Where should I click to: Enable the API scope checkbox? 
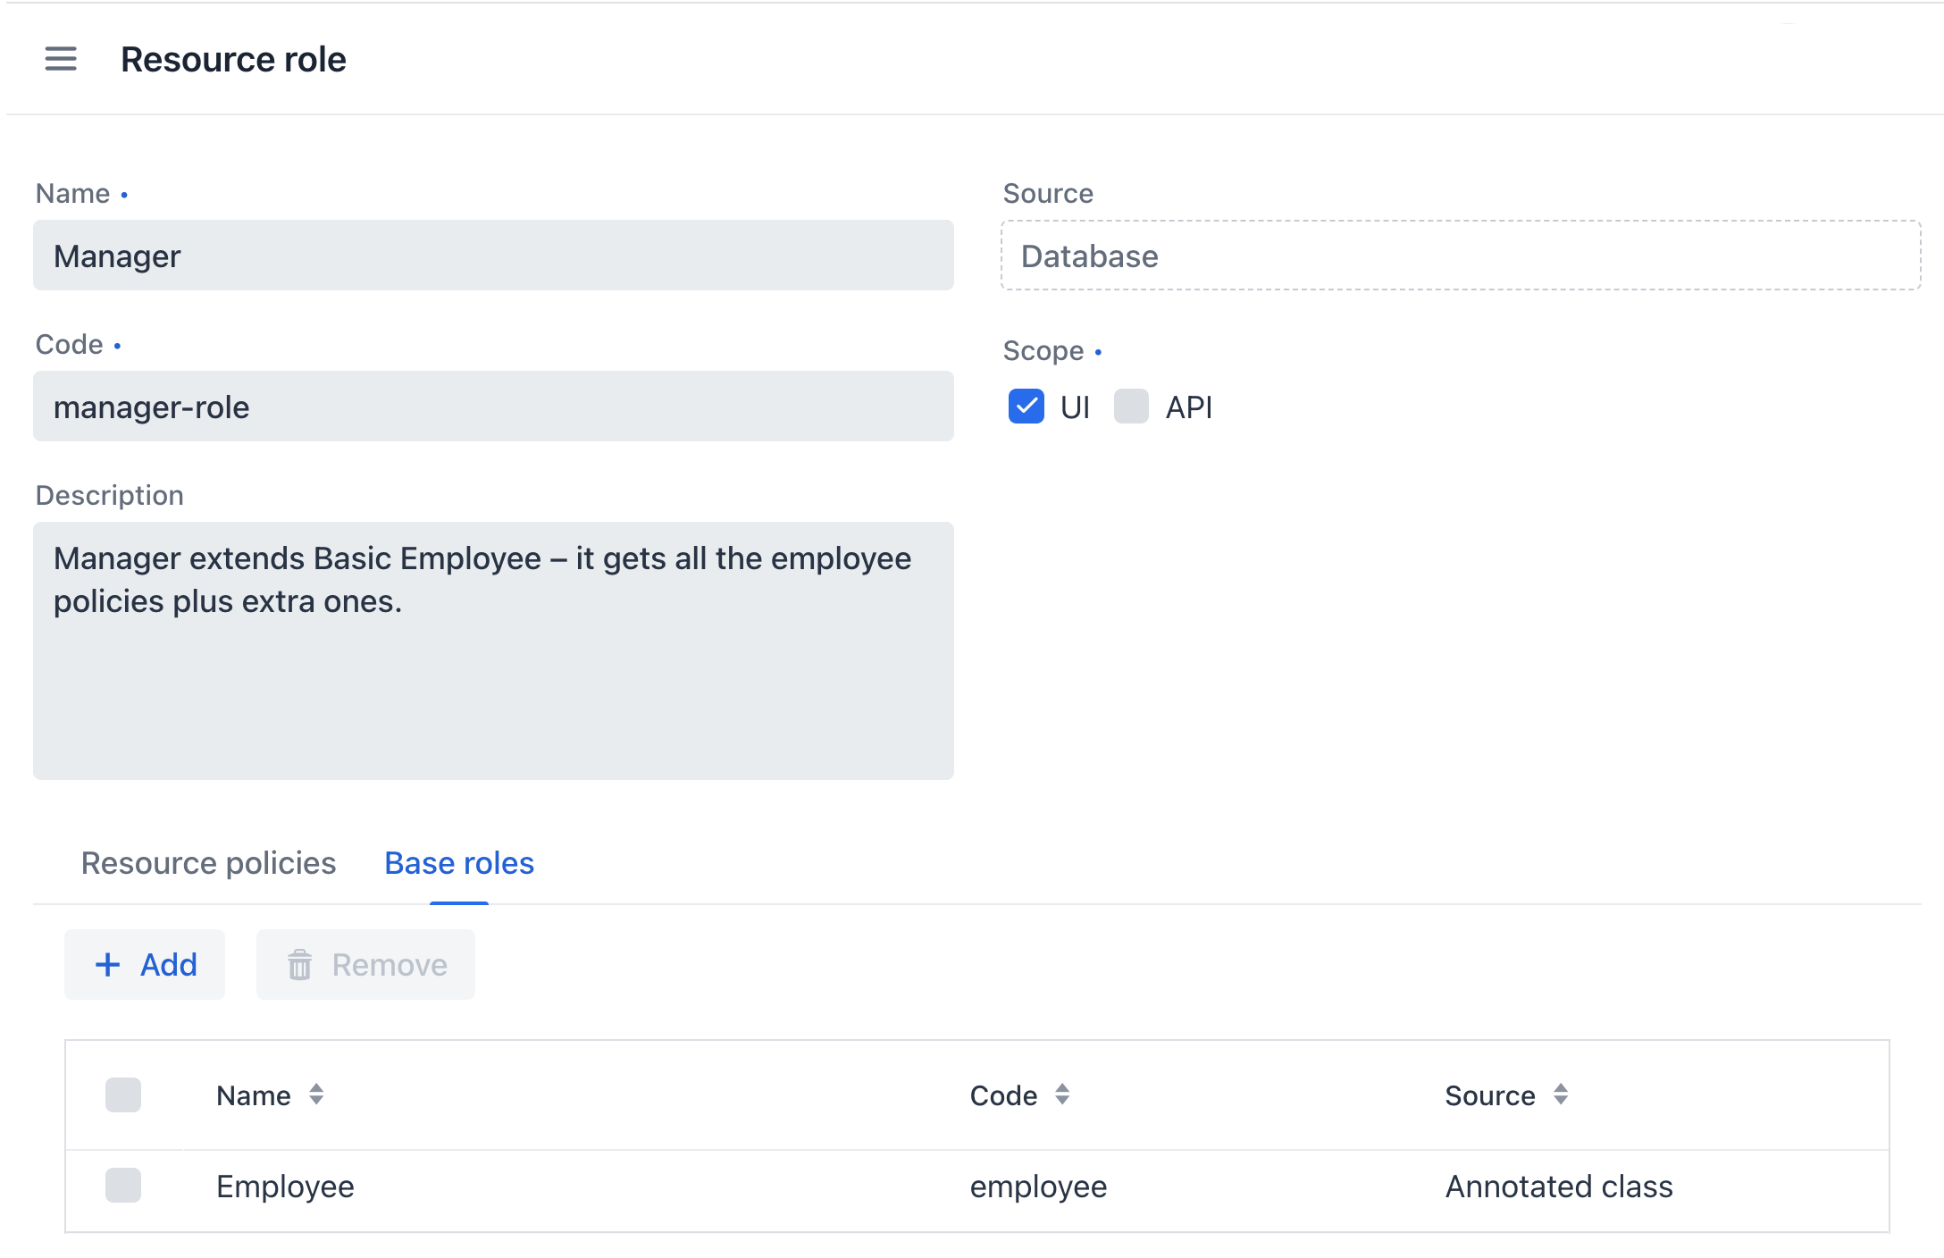point(1131,407)
